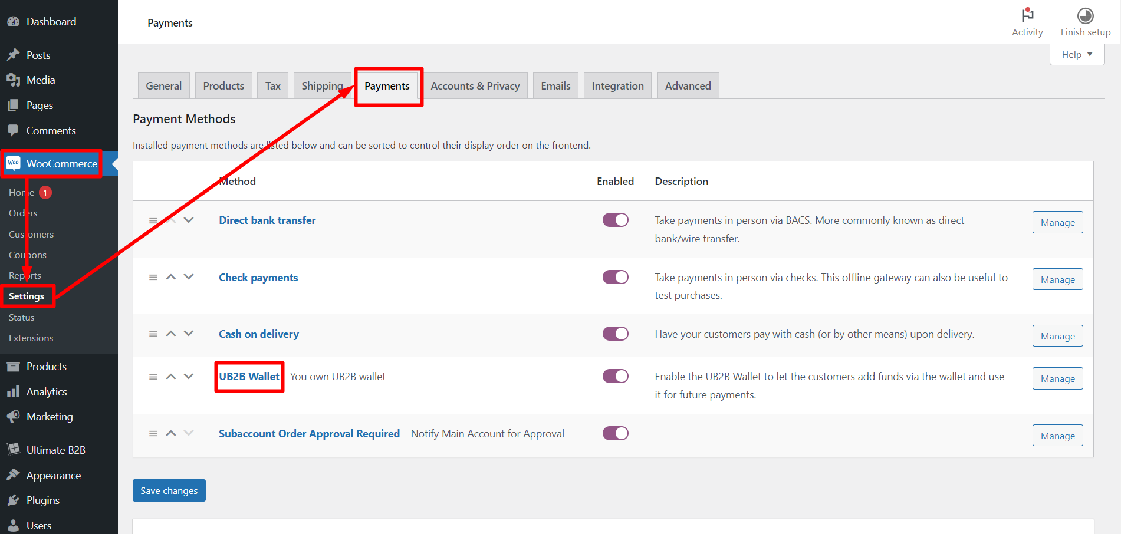This screenshot has width=1121, height=534.
Task: Grab drag handle for Check payments row
Action: tap(153, 277)
